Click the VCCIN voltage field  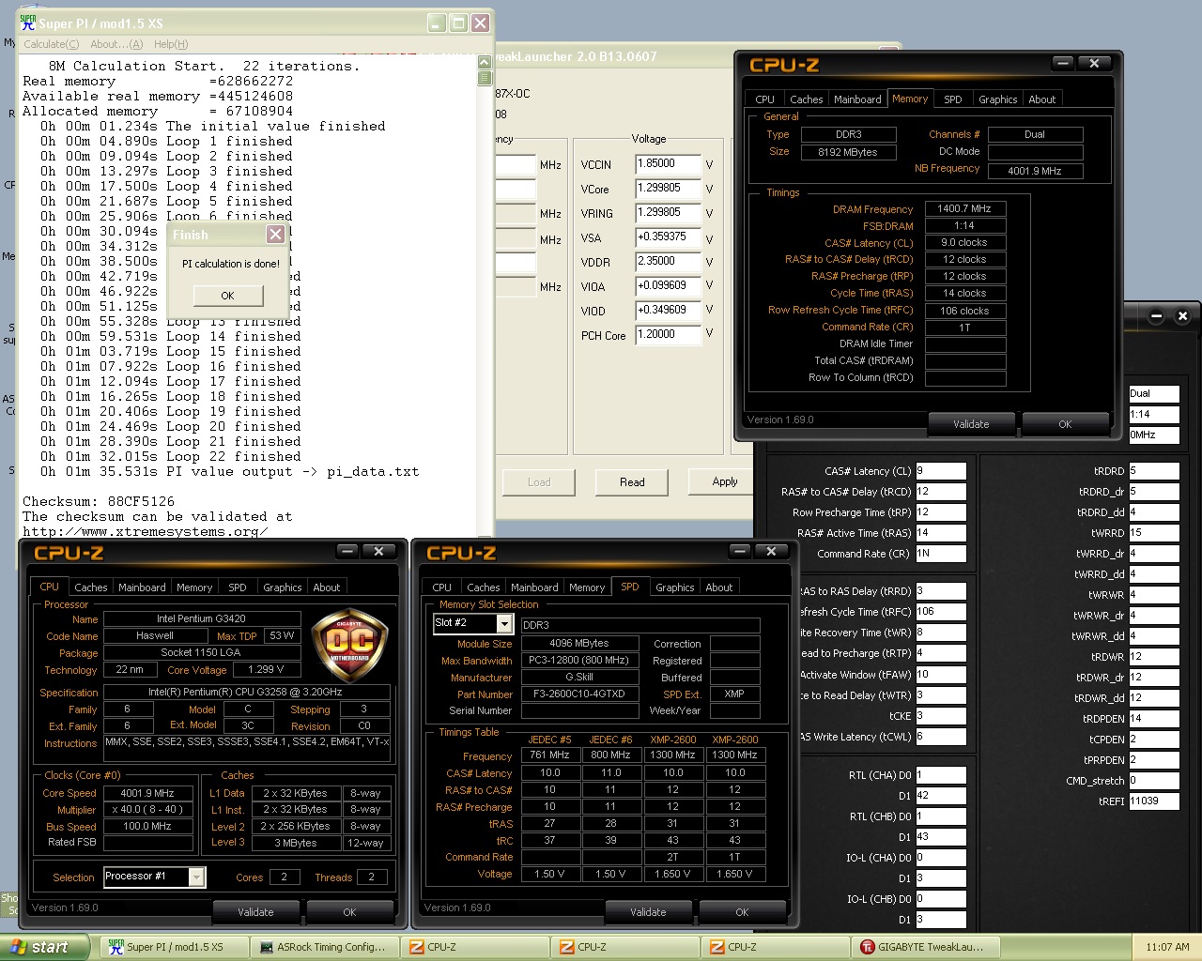(x=668, y=164)
